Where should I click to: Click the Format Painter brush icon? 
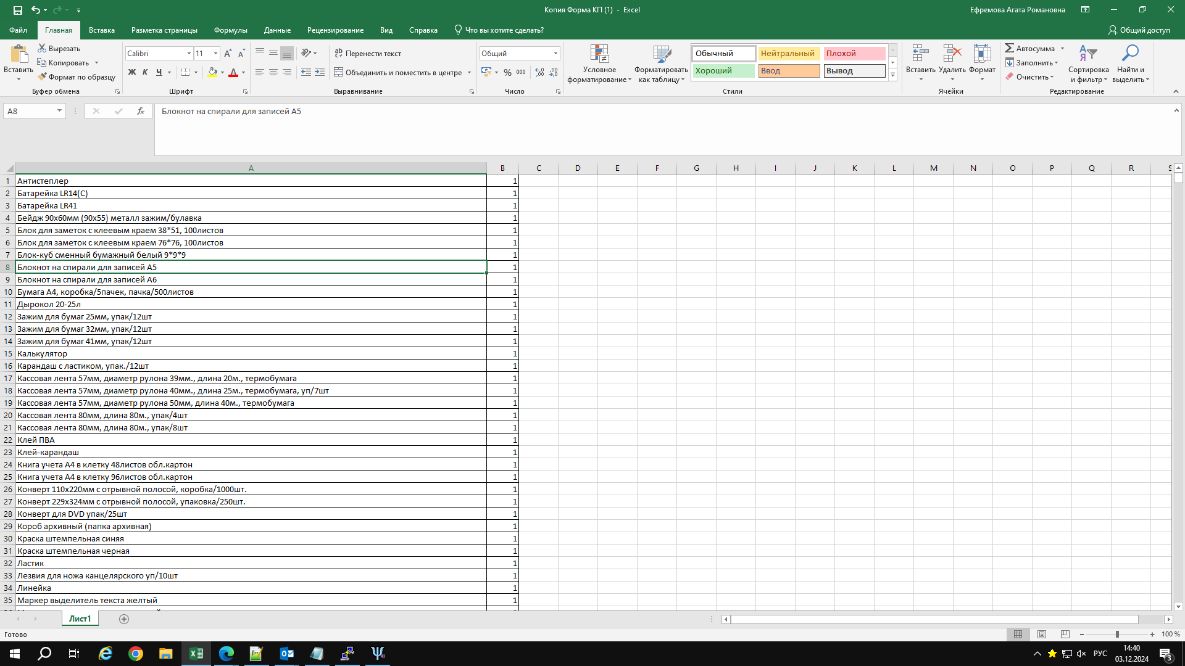coord(42,77)
